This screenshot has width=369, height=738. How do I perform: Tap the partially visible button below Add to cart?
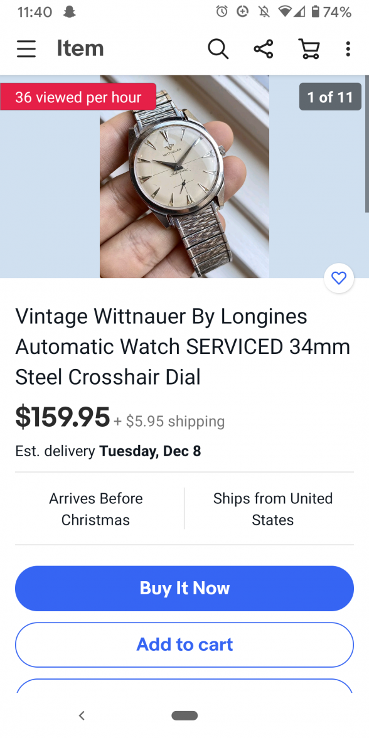[x=184, y=685]
